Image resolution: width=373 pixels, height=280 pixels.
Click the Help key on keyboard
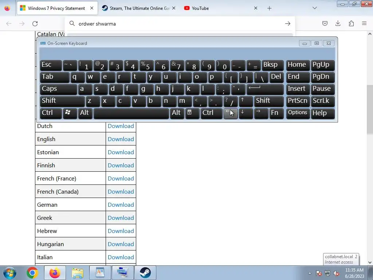(323, 113)
